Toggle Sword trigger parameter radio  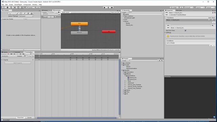pos(56,17)
